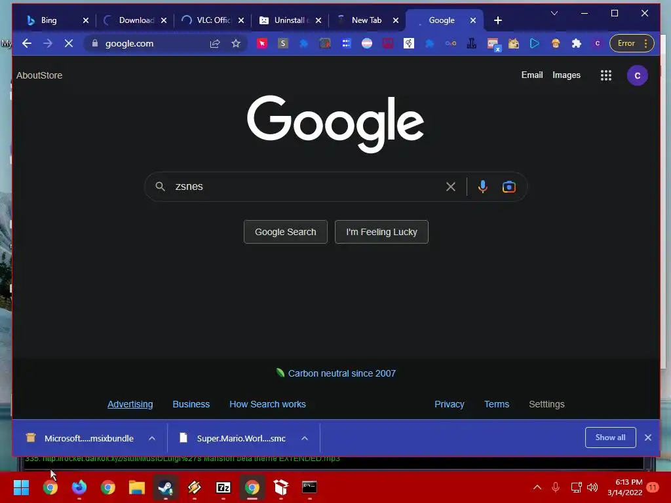Open File Explorer from the taskbar
The image size is (671, 503).
tap(137, 487)
